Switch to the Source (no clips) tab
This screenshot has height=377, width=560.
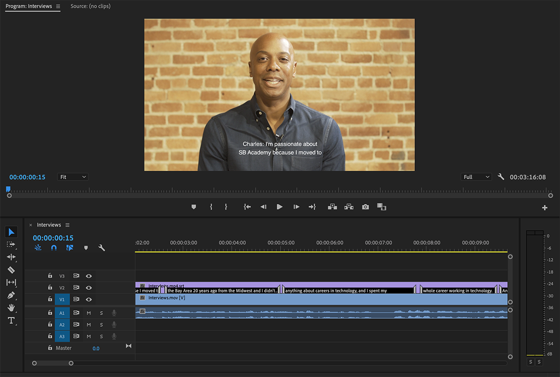click(x=90, y=6)
